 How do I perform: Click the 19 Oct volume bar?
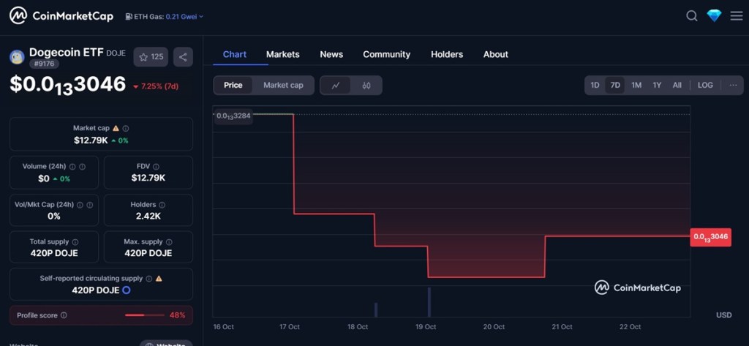[x=429, y=302]
